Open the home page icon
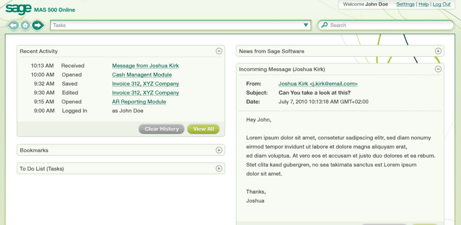The image size is (461, 225). point(25,25)
